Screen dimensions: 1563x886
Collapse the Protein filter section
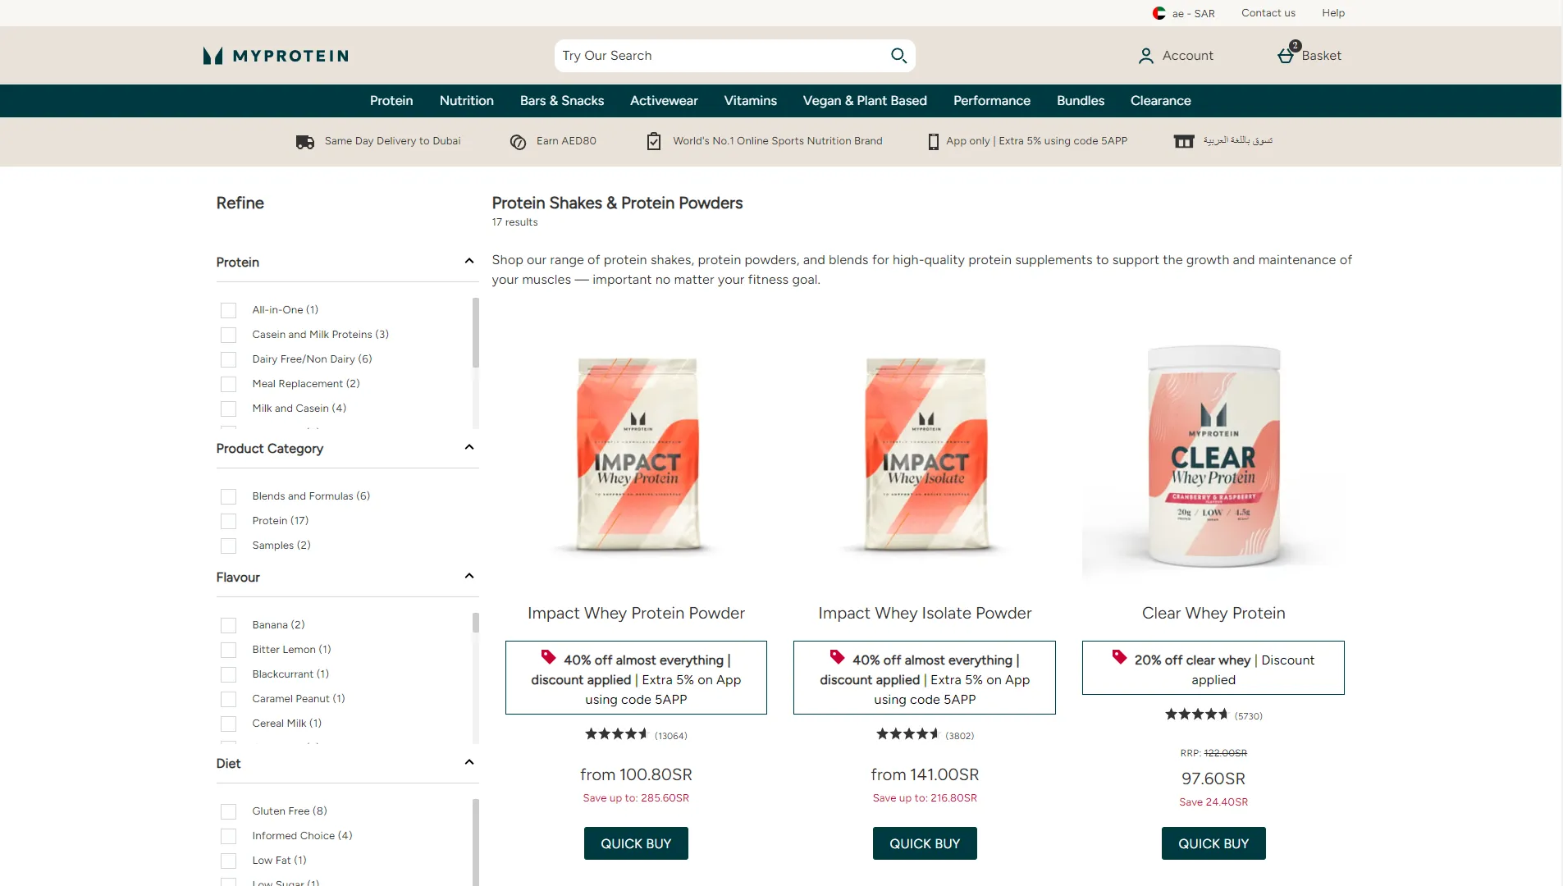click(x=469, y=261)
